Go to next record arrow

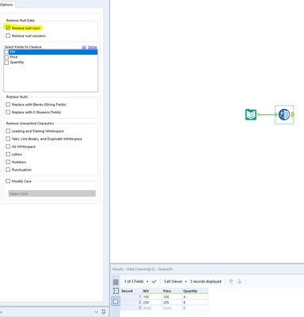240,281
